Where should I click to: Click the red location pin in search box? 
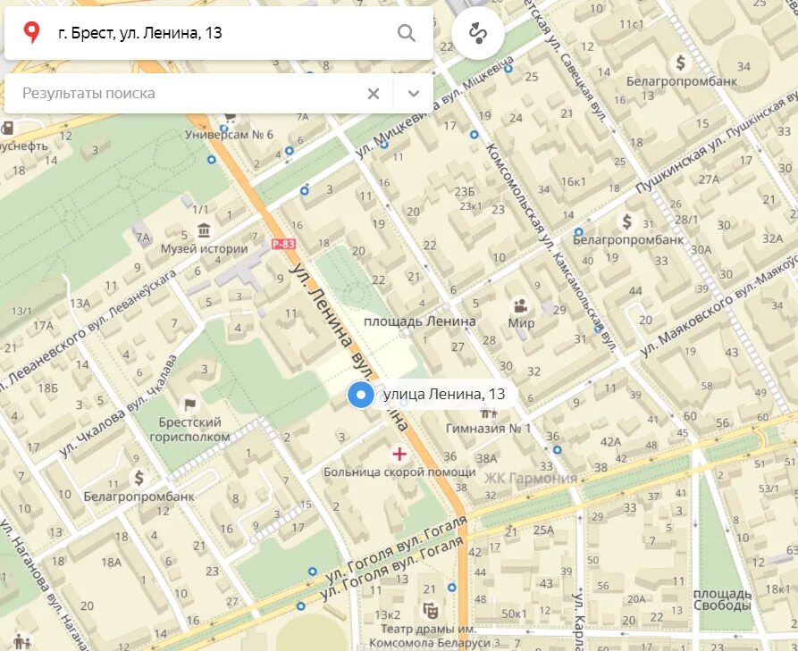[x=31, y=32]
